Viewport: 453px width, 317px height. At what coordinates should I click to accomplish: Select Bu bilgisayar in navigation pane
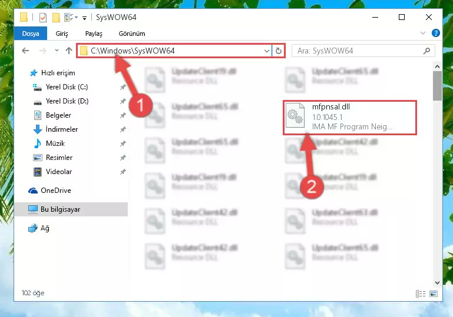[x=71, y=209]
